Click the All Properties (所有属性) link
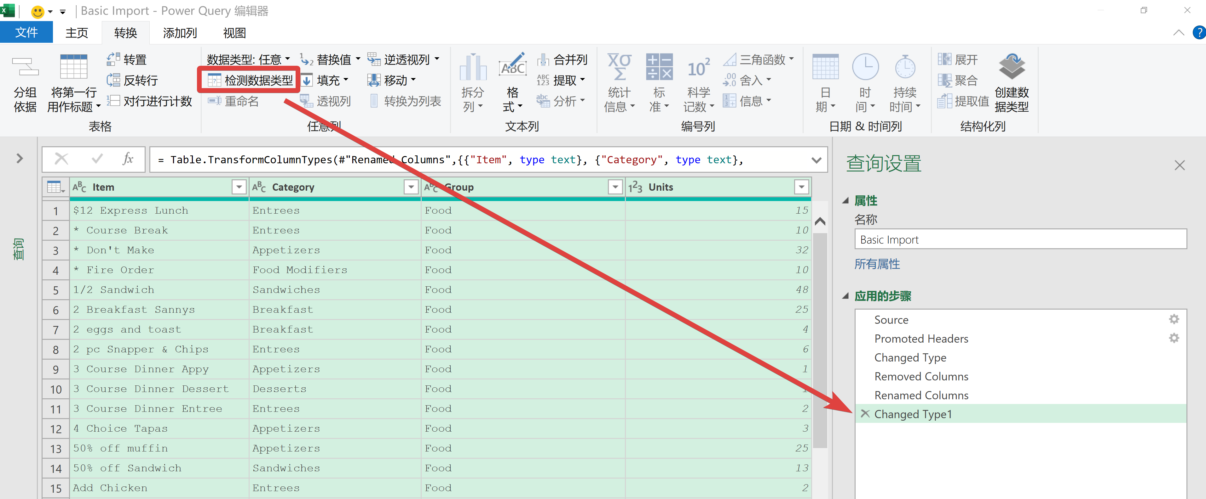Viewport: 1206px width, 499px height. pyautogui.click(x=876, y=264)
